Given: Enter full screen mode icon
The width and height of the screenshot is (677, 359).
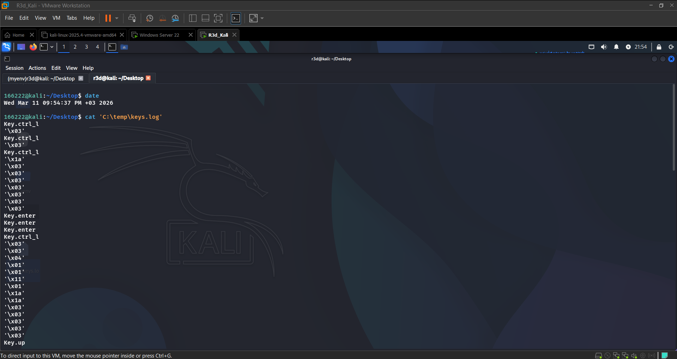Looking at the screenshot, I should (x=218, y=18).
